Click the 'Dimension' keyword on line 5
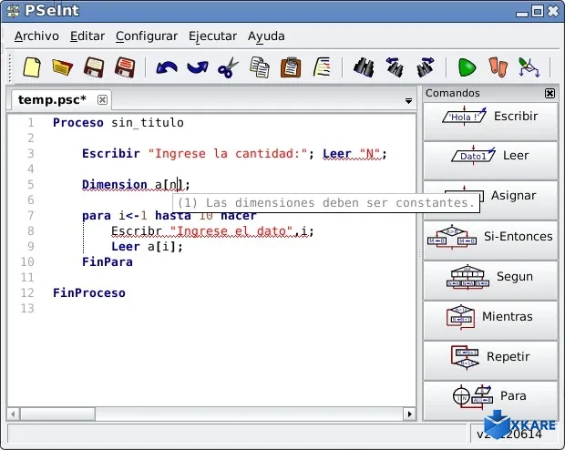Screen dimensions: 565x450 [x=115, y=185]
